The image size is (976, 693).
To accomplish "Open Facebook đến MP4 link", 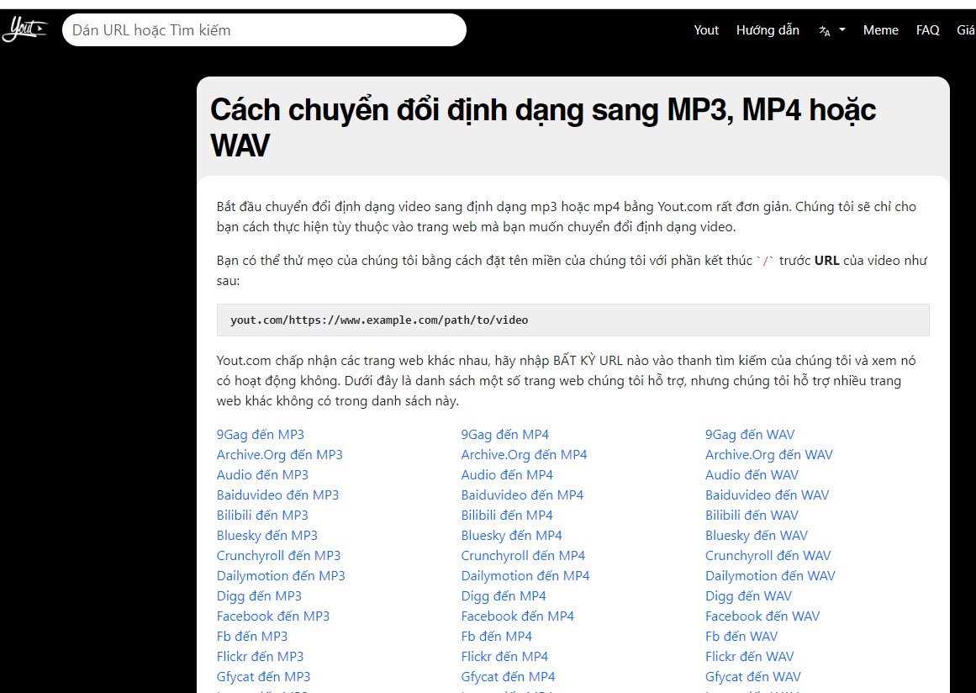I will (518, 616).
